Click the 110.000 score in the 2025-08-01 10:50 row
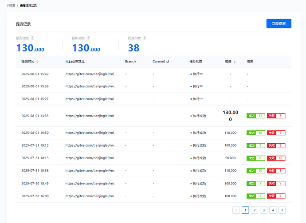Screen dimensions: 306x223 pos(231,133)
